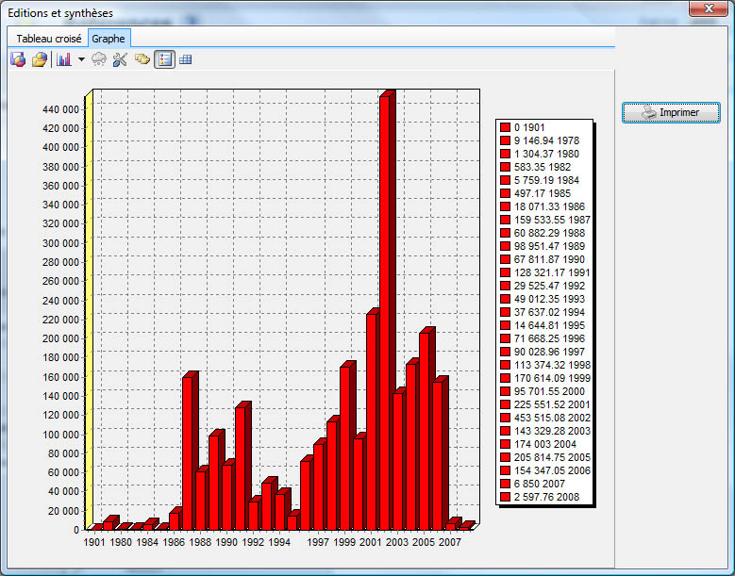Click legend entry 49 012.35 1993

tap(543, 299)
